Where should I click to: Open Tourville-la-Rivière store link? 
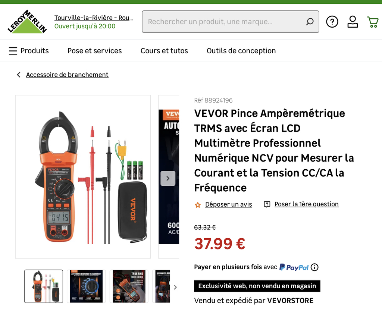coord(94,18)
